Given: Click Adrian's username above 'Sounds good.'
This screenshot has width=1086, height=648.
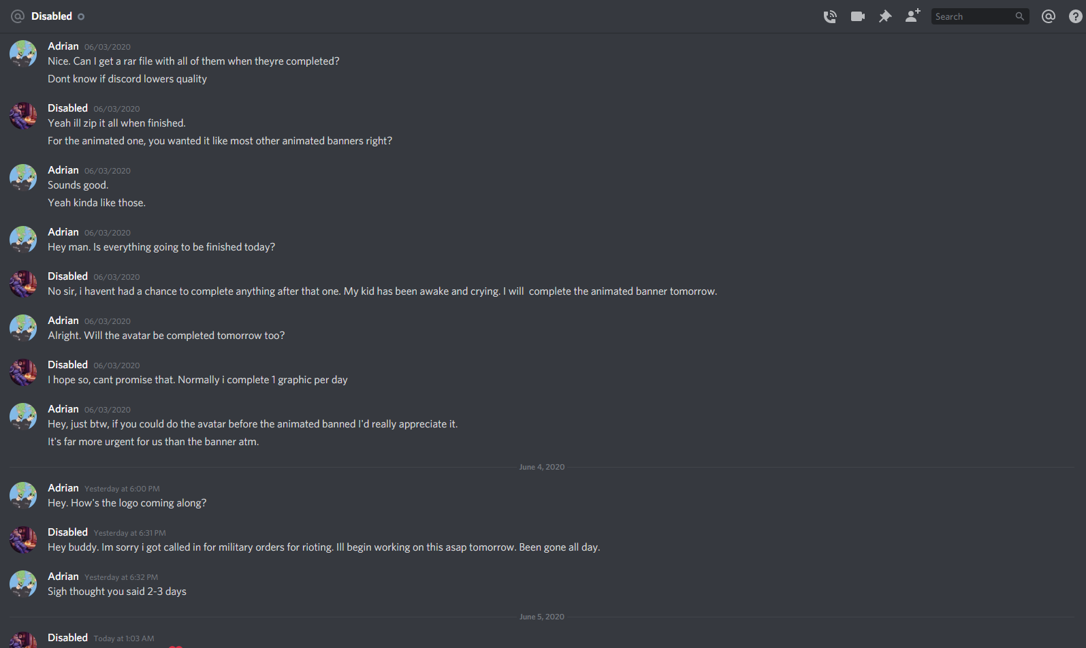Looking at the screenshot, I should pos(63,170).
